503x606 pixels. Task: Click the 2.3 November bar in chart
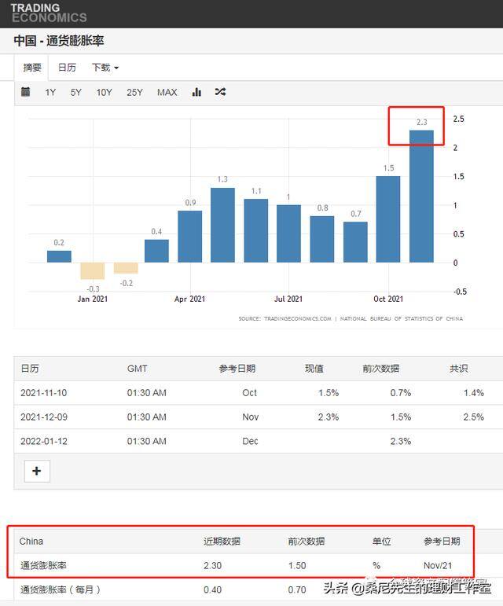point(421,196)
